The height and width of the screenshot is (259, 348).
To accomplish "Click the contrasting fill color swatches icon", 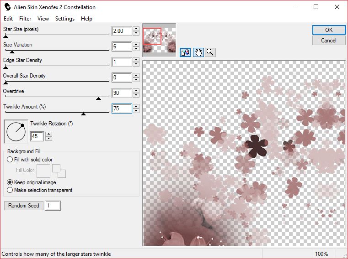I will point(59,171).
